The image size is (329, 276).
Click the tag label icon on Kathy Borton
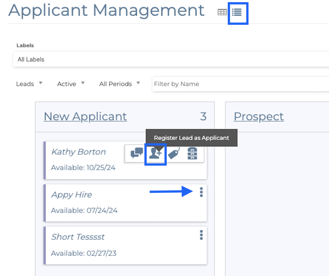pos(174,154)
